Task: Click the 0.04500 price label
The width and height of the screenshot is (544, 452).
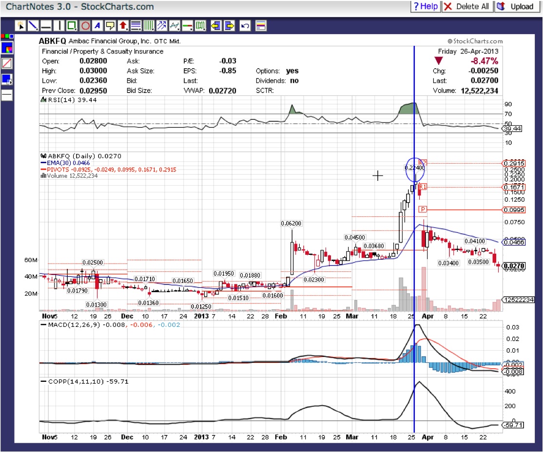Action: (354, 237)
